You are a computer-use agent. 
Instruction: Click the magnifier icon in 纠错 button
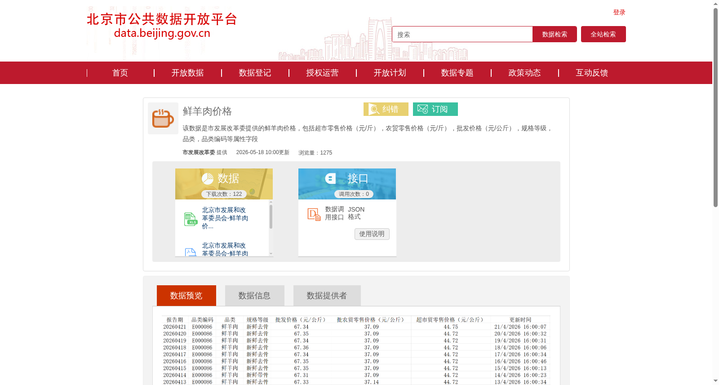point(374,109)
